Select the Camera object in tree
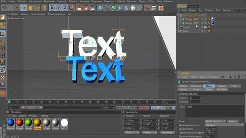The height and width of the screenshot is (138, 246). 186,27
